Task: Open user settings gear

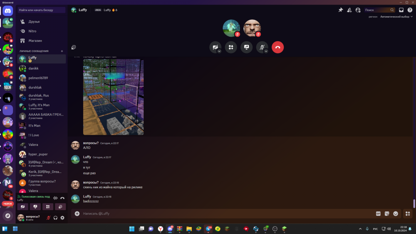Action: coord(62,218)
